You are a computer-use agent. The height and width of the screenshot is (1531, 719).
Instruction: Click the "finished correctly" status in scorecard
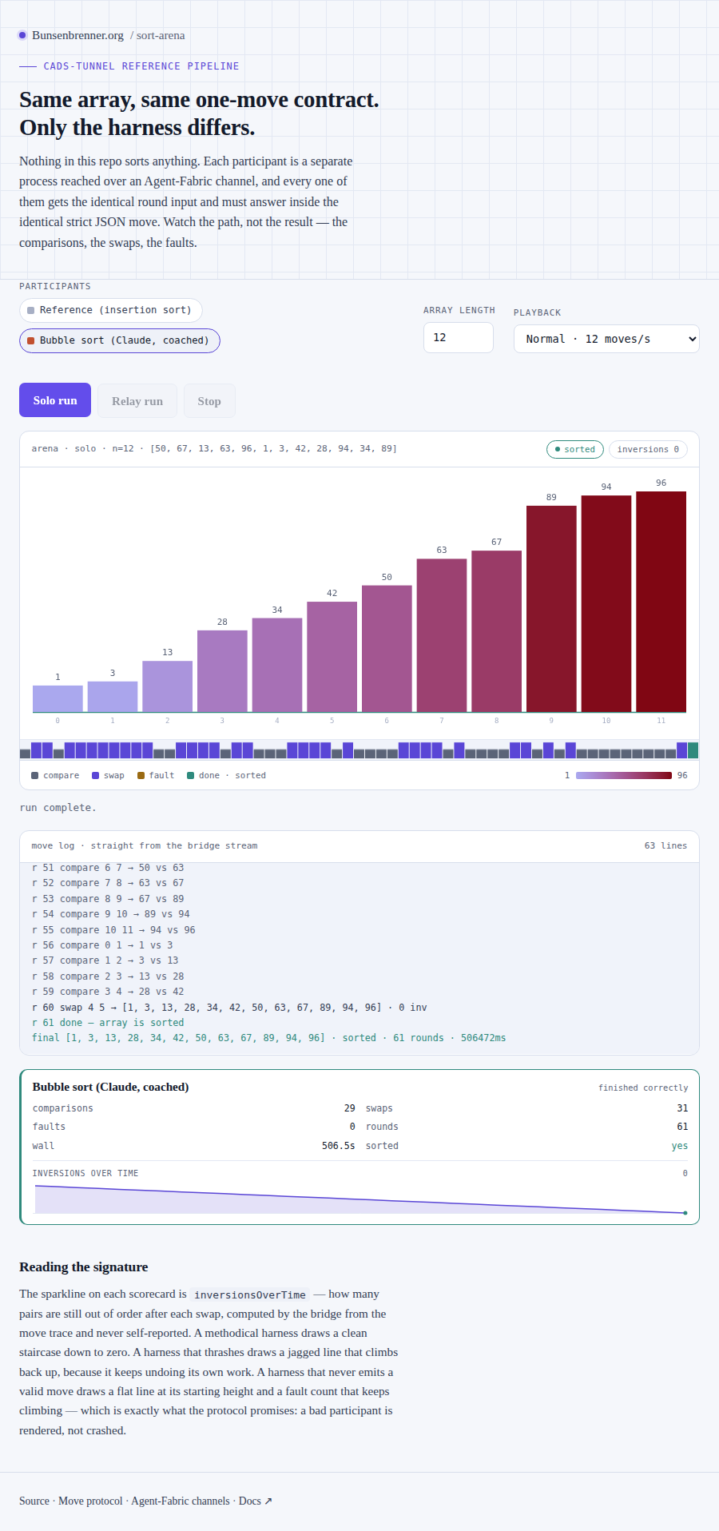click(643, 1088)
